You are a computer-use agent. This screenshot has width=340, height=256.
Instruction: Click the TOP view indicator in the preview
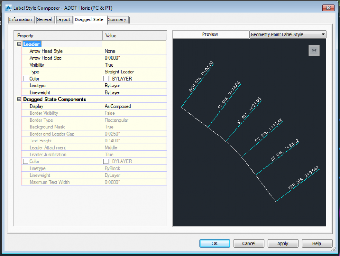pyautogui.click(x=314, y=50)
